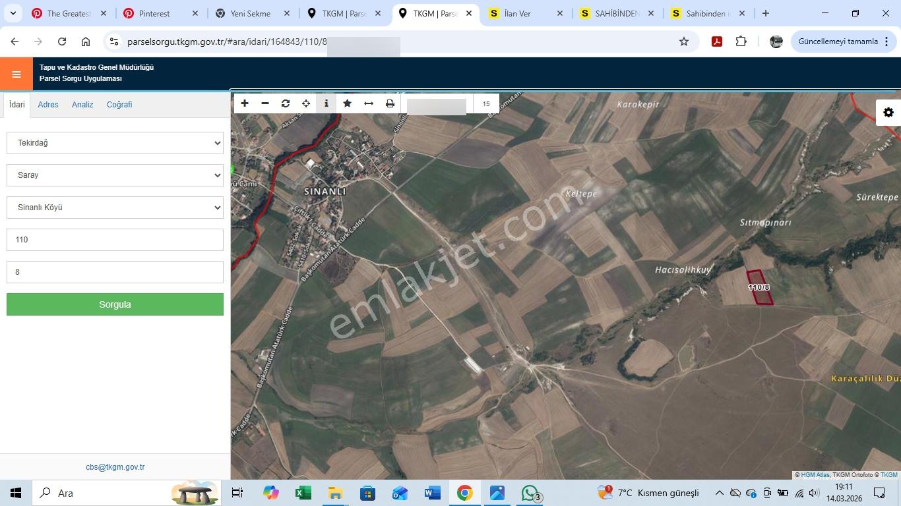
Task: Click the green Sorgula button
Action: pyautogui.click(x=115, y=304)
